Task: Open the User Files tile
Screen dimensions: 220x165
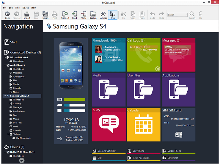Action: click(x=144, y=90)
